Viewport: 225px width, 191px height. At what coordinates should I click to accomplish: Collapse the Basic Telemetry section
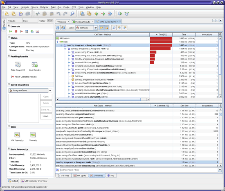pyautogui.click(x=9, y=149)
